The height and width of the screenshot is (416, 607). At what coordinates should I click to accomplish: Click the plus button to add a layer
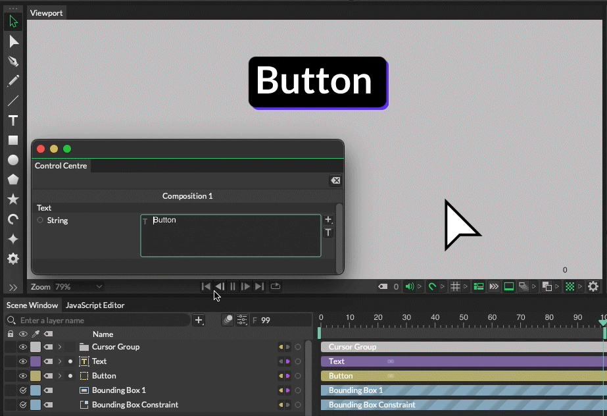coord(199,320)
